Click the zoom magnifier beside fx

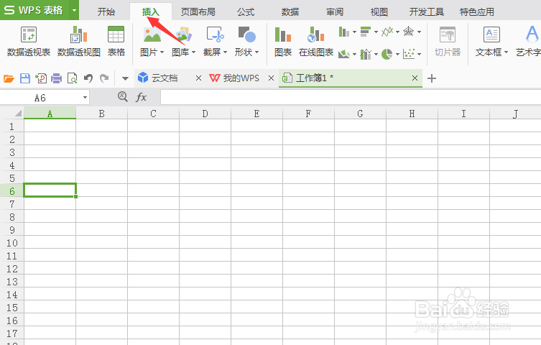[x=122, y=96]
